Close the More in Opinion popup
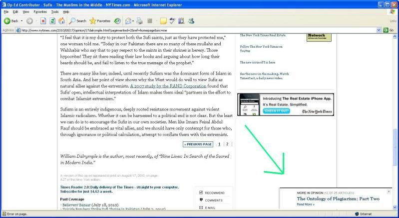The width and height of the screenshot is (399, 218). pyautogui.click(x=389, y=192)
